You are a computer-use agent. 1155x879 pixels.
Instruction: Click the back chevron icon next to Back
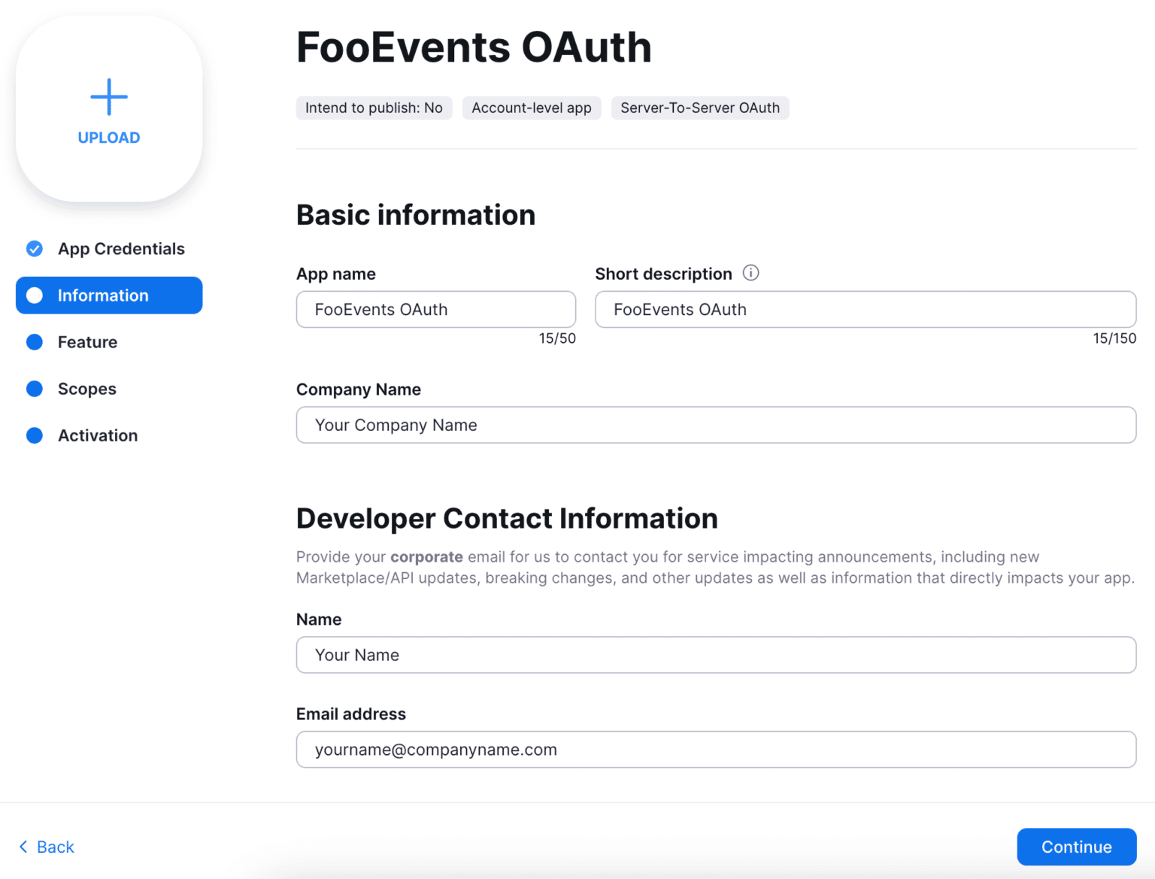[23, 847]
